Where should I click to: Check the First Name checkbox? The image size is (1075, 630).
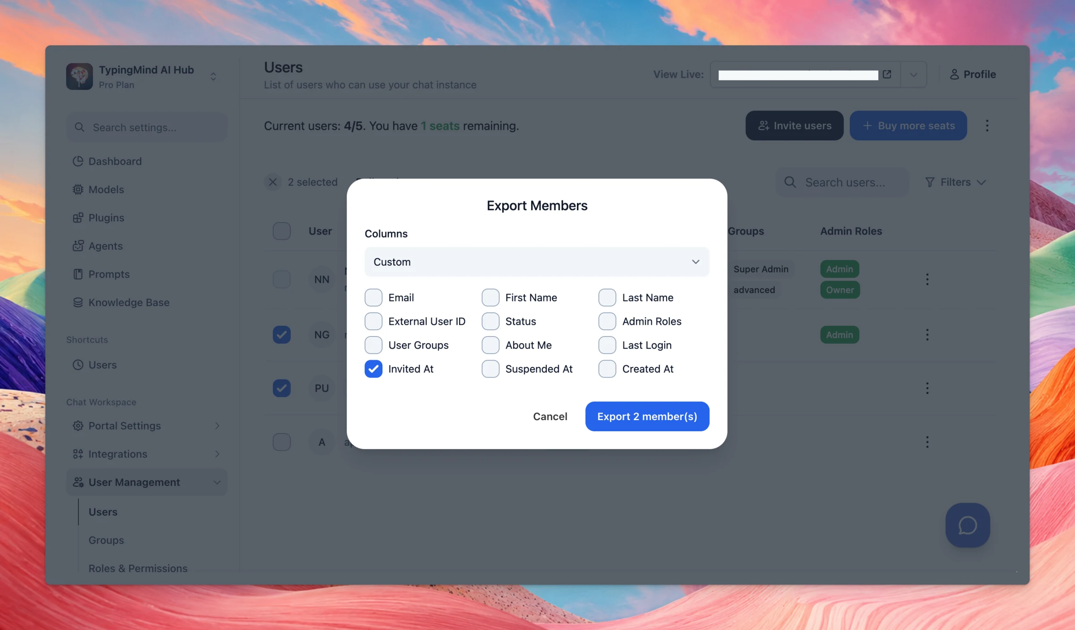(490, 298)
